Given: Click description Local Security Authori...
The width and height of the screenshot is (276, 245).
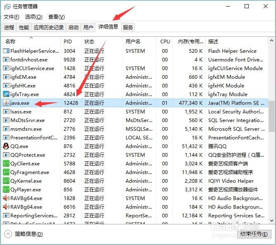Looking at the screenshot, I should (236, 112).
